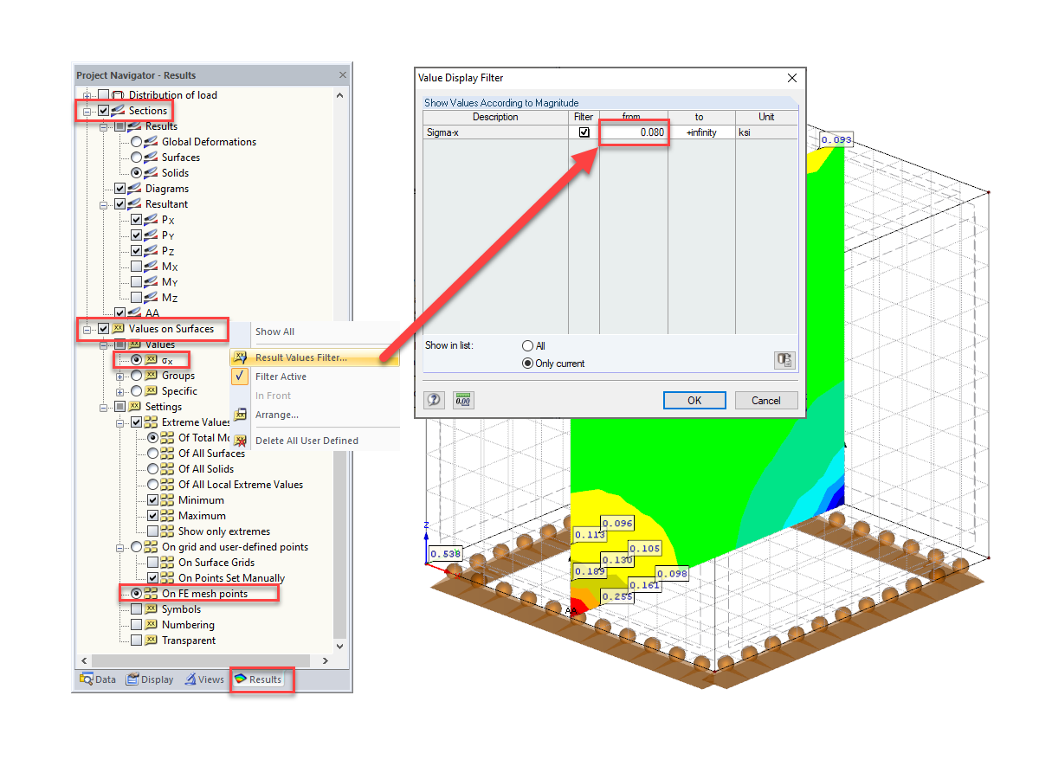Toggle Filter Active in the context menu
This screenshot has width=1039, height=779.
tap(281, 377)
